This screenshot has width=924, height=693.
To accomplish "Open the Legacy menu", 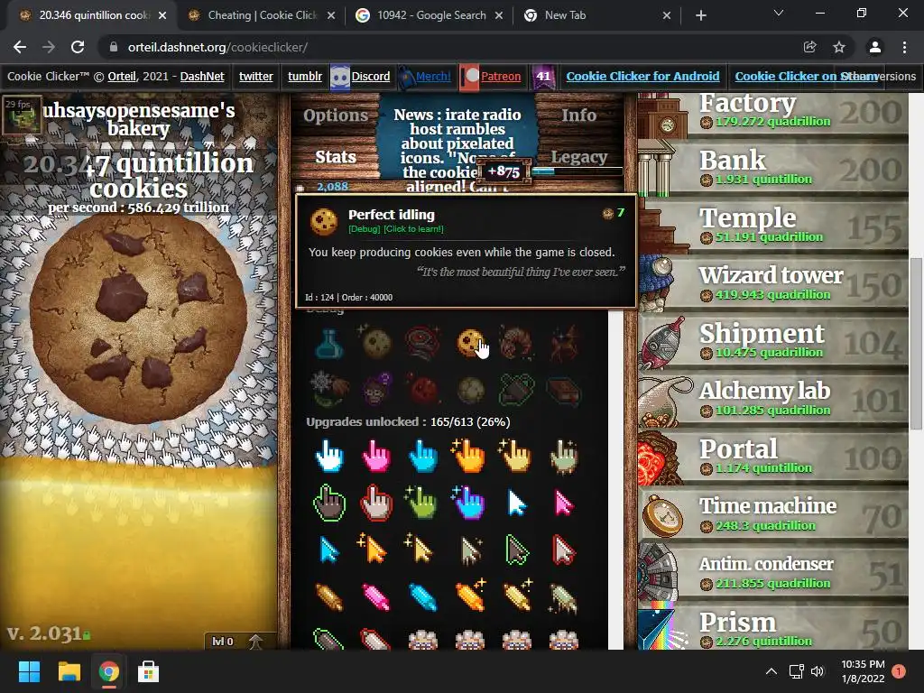I will point(578,157).
